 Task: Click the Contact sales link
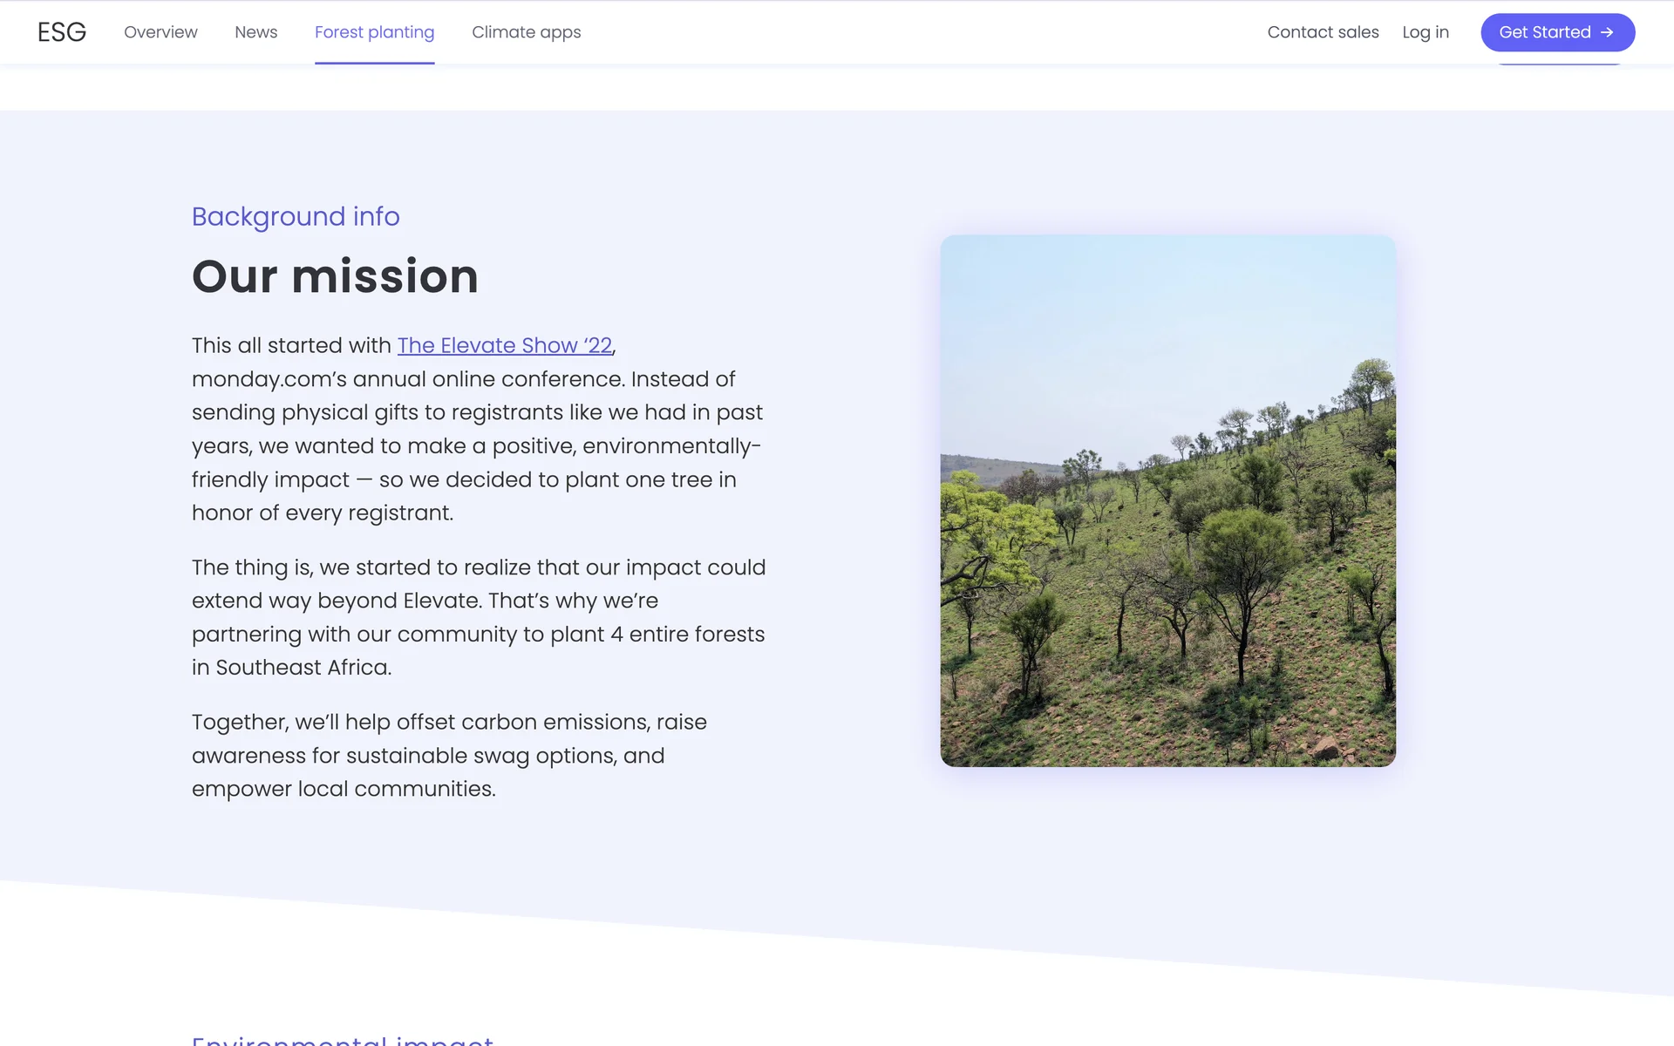click(1323, 32)
